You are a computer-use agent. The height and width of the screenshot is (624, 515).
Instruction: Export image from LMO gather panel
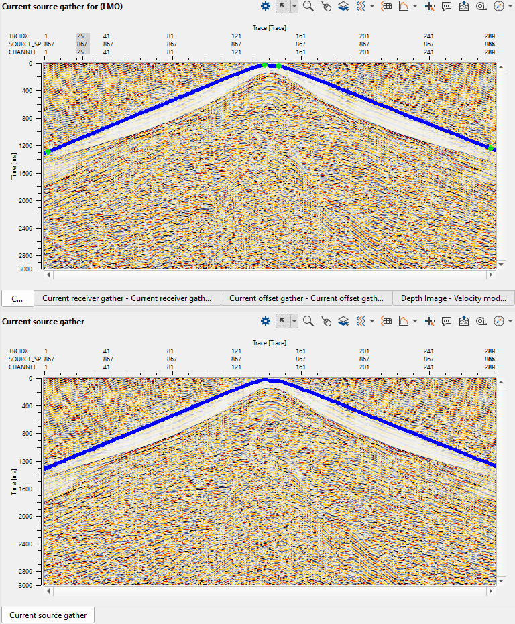click(x=463, y=7)
